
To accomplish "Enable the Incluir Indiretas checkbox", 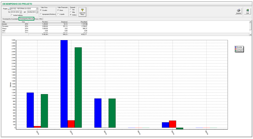I will 12,15.
